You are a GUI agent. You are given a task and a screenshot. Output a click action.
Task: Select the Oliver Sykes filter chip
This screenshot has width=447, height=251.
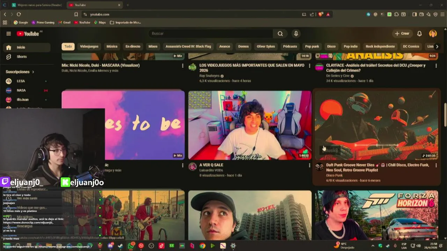266,46
